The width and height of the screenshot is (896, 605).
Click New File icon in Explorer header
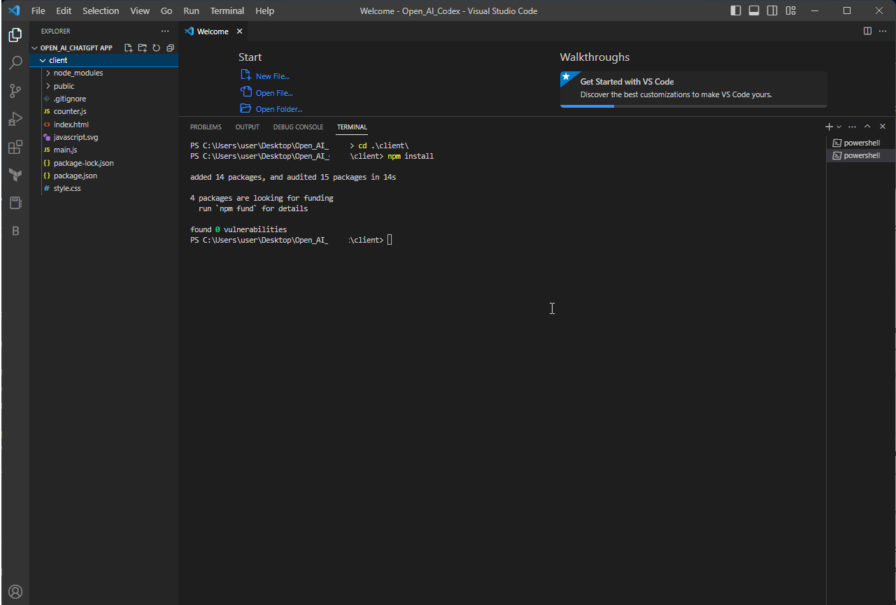click(x=128, y=48)
